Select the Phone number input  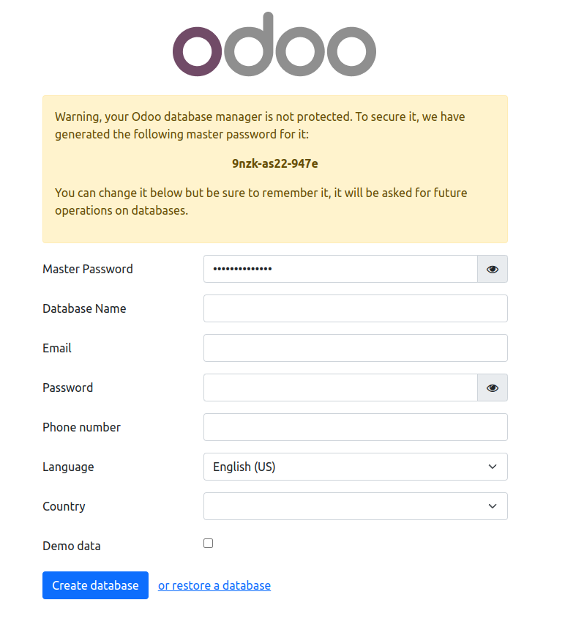[x=355, y=427]
